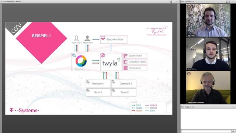Click the T-Systems logo on slide
Image resolution: width=236 pixels, height=133 pixels.
[24, 110]
